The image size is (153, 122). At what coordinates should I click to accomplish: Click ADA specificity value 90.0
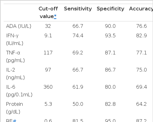(x=110, y=26)
